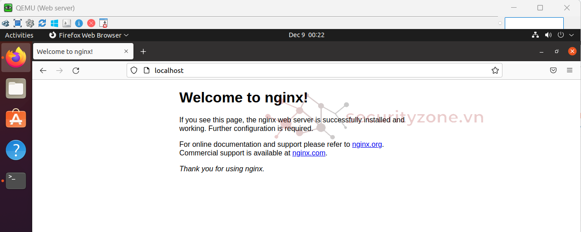Image resolution: width=581 pixels, height=232 pixels.
Task: Follow the nginx.com link
Action: pos(309,153)
